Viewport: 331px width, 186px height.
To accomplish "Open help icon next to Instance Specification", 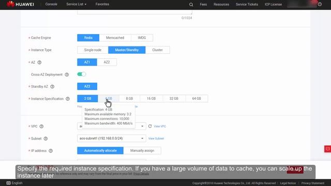I will pyautogui.click(x=68, y=99).
